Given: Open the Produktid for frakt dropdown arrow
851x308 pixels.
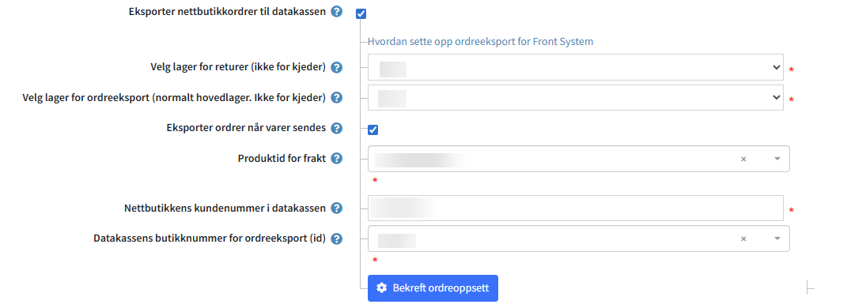Looking at the screenshot, I should (777, 159).
